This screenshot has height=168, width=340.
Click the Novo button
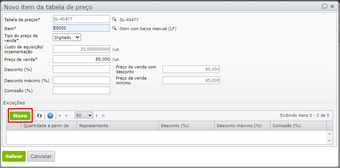pos(20,116)
